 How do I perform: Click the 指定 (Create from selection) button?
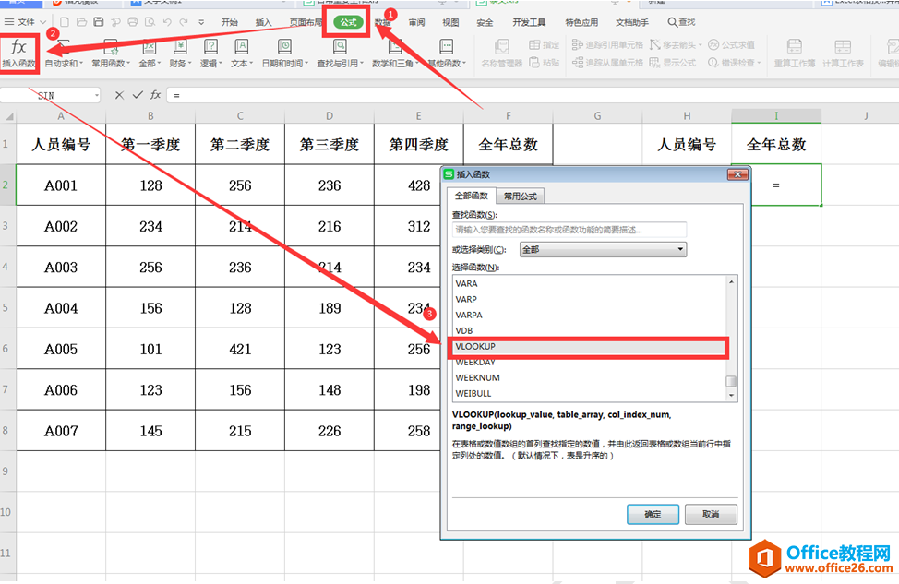point(544,44)
